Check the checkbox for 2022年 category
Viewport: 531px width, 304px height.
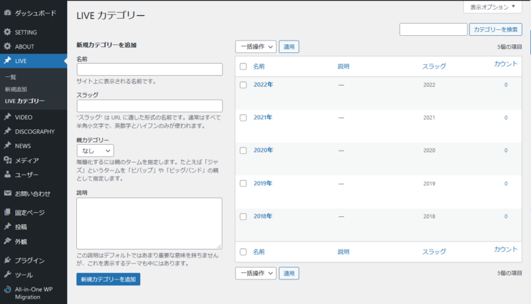click(243, 85)
